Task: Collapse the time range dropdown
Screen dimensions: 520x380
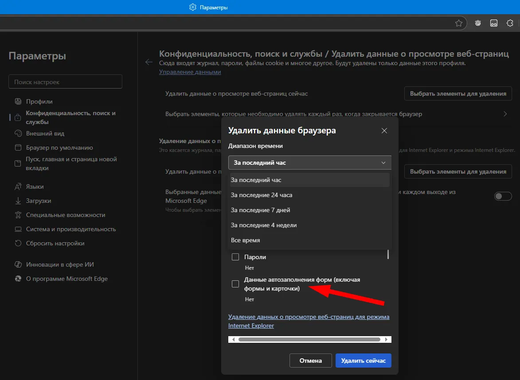Action: 309,163
